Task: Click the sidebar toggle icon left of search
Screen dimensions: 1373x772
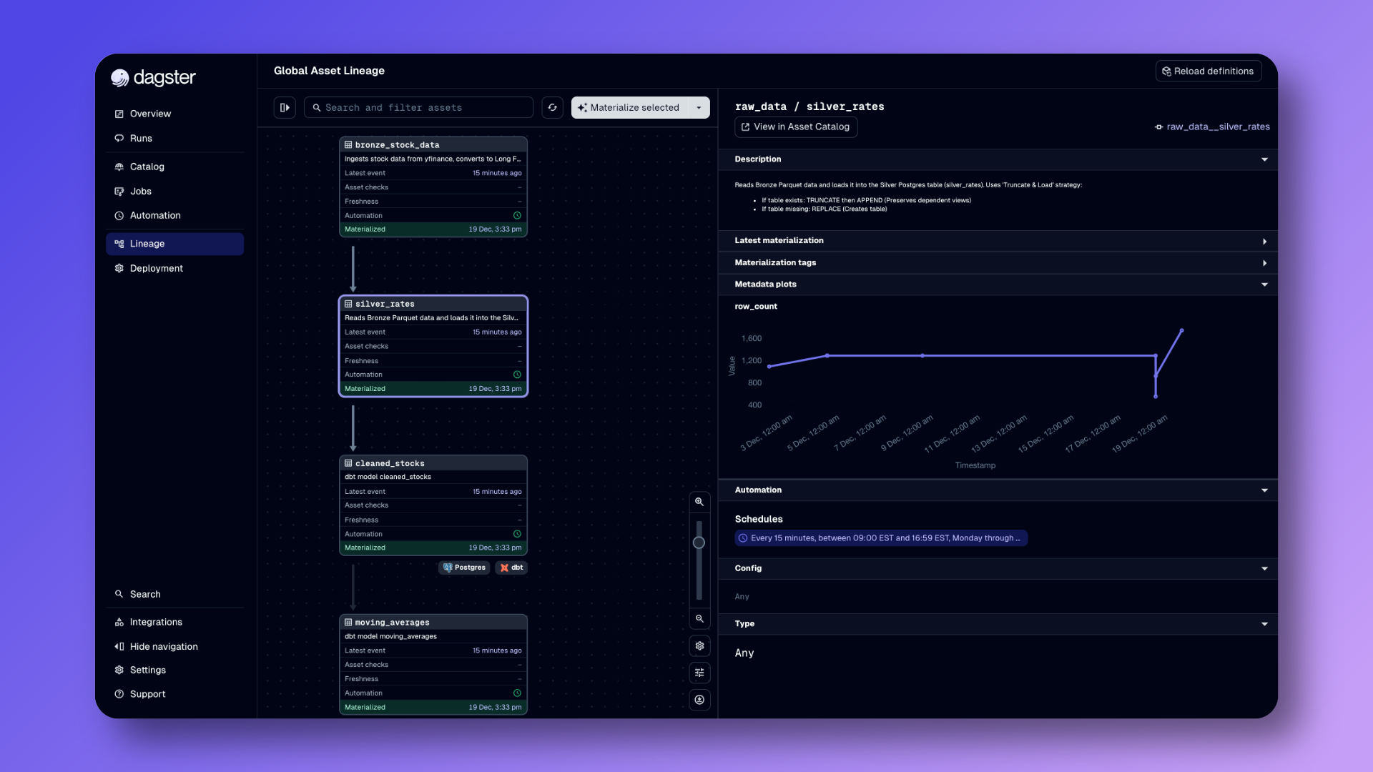Action: pyautogui.click(x=285, y=108)
